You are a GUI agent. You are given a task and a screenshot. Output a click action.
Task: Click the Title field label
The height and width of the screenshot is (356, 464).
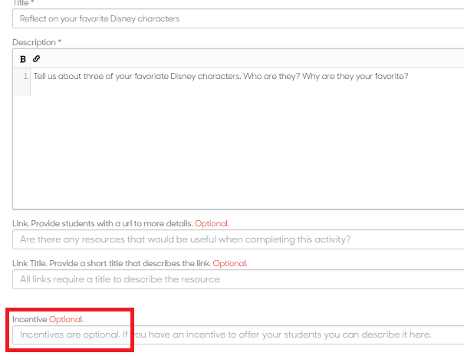coord(21,3)
